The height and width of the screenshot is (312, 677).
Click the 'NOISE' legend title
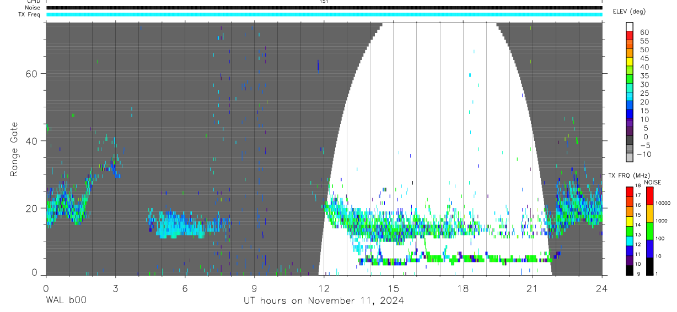tap(653, 182)
